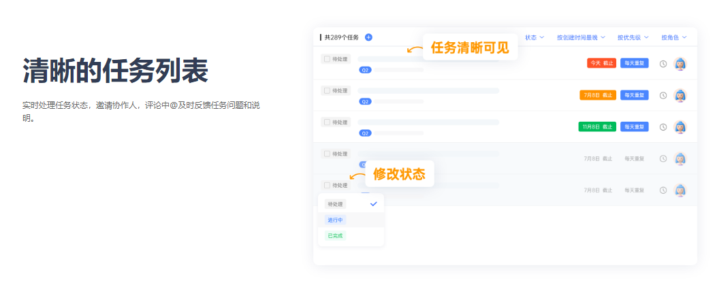Click 每天重复 tag in the 今天 row

[x=634, y=63]
